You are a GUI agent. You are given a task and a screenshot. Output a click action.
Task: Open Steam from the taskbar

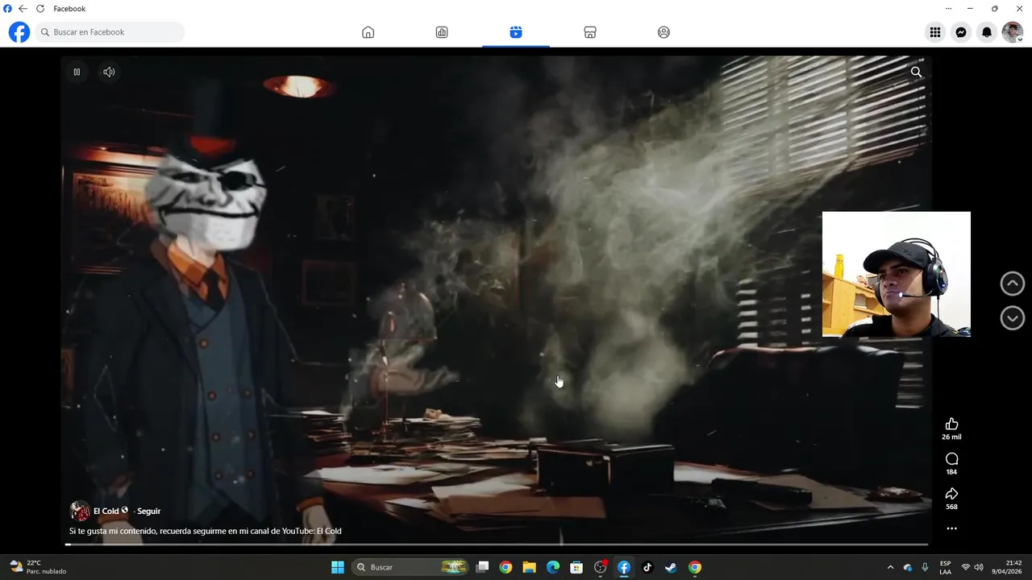click(671, 567)
